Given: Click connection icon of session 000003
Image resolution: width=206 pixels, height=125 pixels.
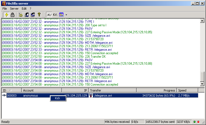Looking at the screenshot, I should [4, 95].
